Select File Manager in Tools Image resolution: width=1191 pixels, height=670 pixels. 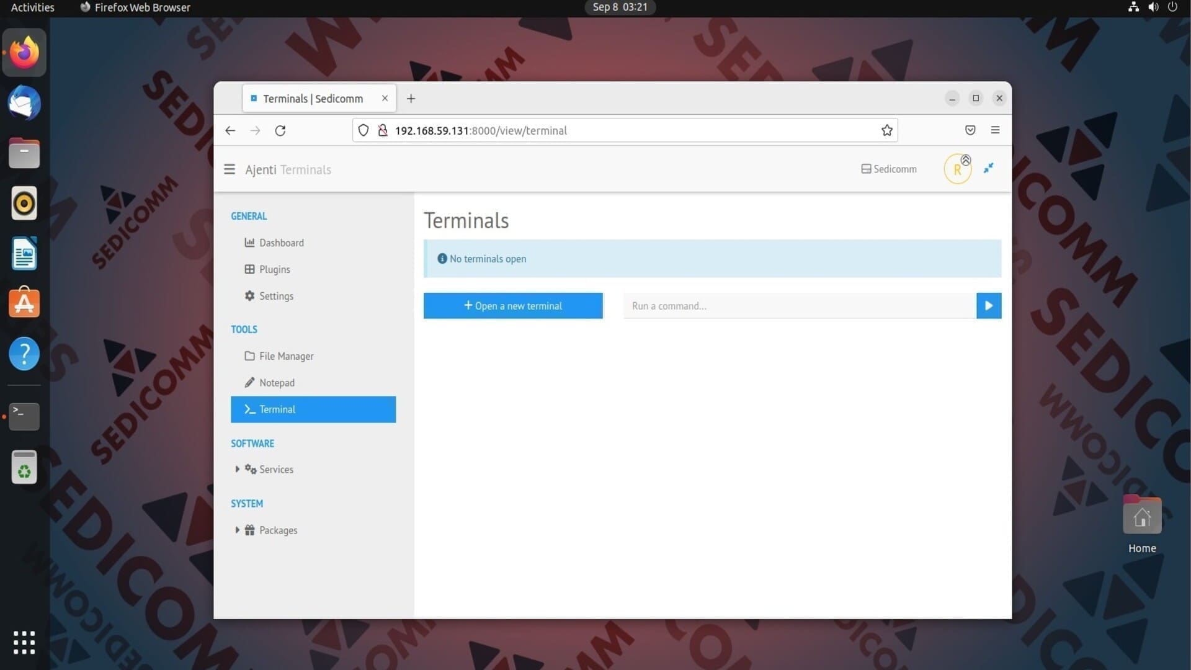[286, 356]
